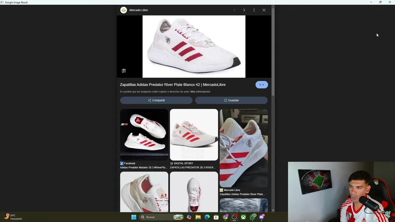Open the DIGITAL SPORT related shoe thumbnail
The width and height of the screenshot is (395, 222).
[194, 135]
